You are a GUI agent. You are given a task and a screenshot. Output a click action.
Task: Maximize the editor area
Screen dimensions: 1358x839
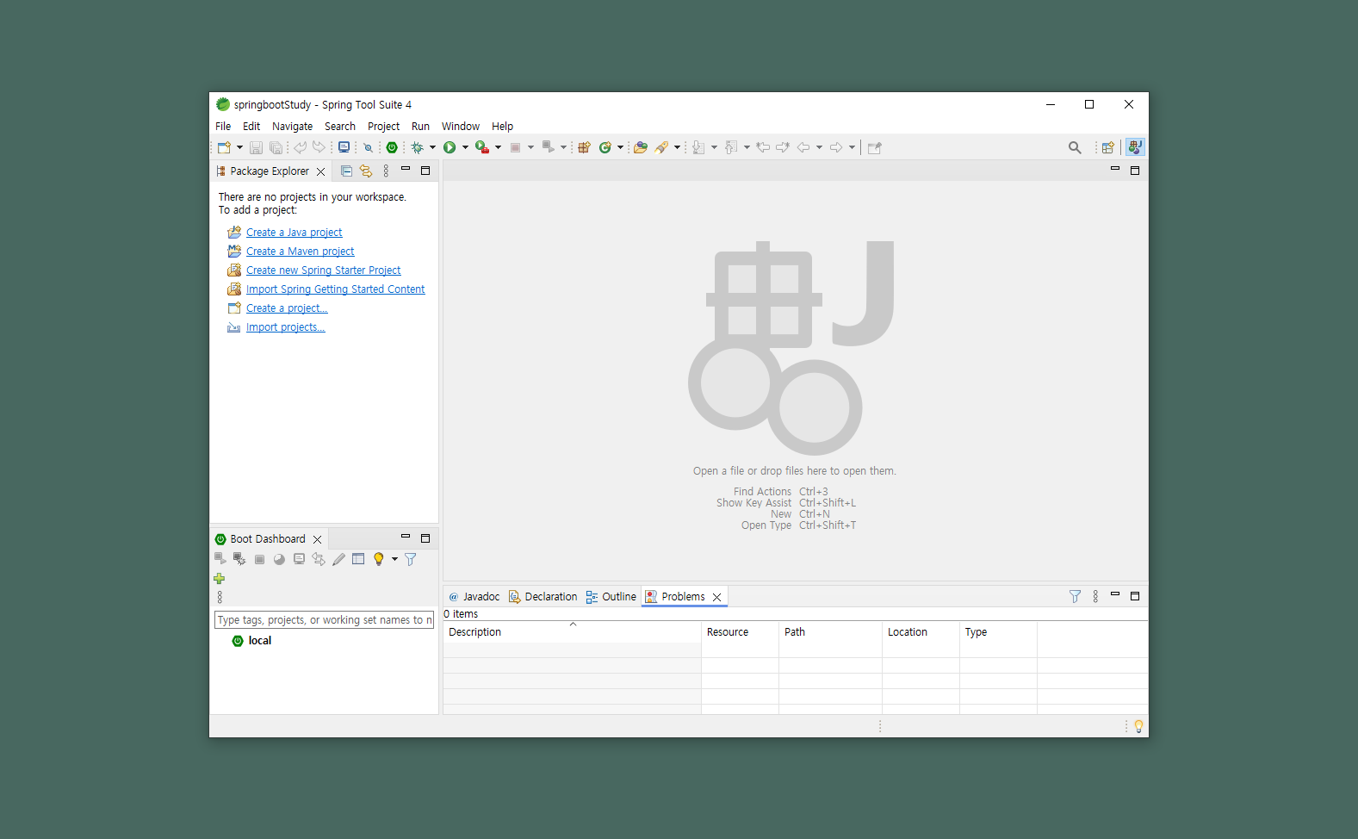(1135, 171)
